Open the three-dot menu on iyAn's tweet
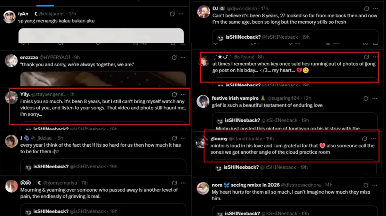This screenshot has width=386, height=216. pyautogui.click(x=181, y=14)
